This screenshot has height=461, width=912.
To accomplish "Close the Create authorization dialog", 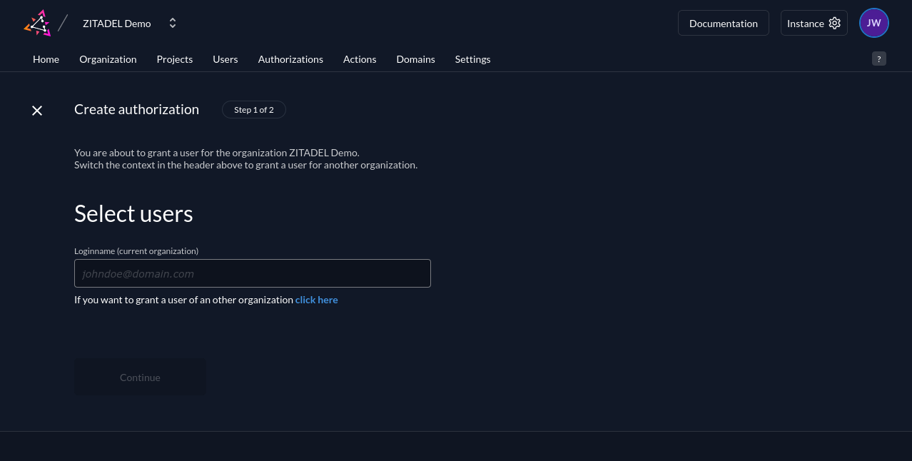I will [37, 110].
